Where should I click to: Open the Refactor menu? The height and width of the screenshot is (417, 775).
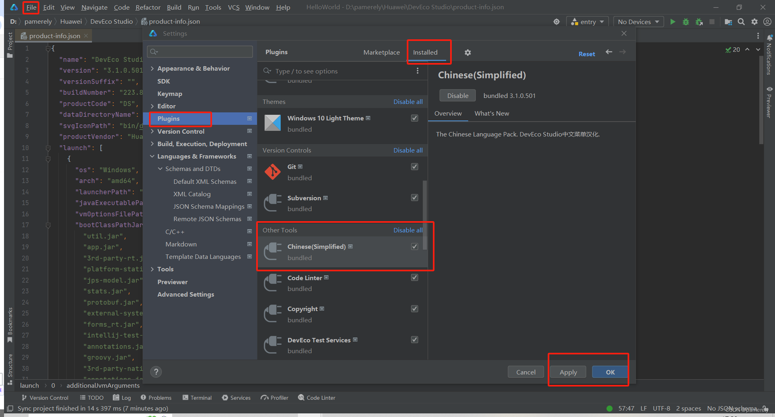tap(148, 7)
